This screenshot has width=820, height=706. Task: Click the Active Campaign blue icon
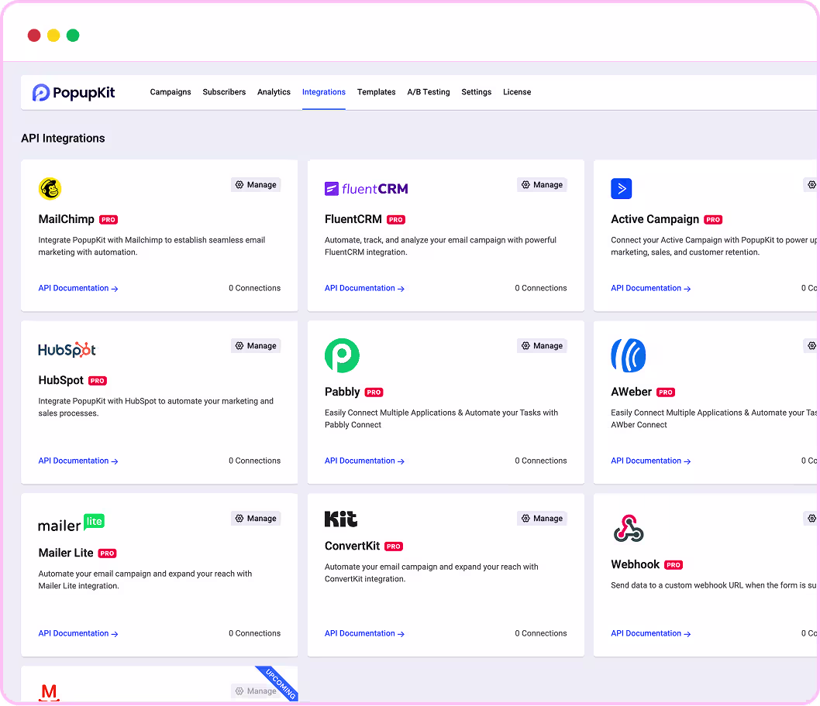pyautogui.click(x=621, y=188)
